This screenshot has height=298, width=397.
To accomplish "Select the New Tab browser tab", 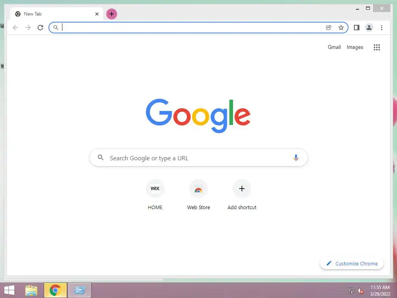I will pos(57,14).
